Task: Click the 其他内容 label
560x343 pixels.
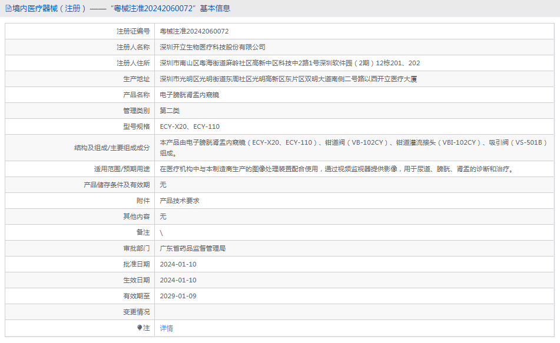Action: point(137,217)
